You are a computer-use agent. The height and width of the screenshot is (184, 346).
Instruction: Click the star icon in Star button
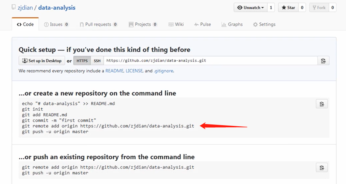[x=284, y=8]
